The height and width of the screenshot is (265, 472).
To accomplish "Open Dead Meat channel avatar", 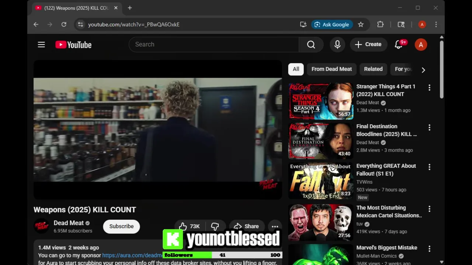I will pos(41,226).
